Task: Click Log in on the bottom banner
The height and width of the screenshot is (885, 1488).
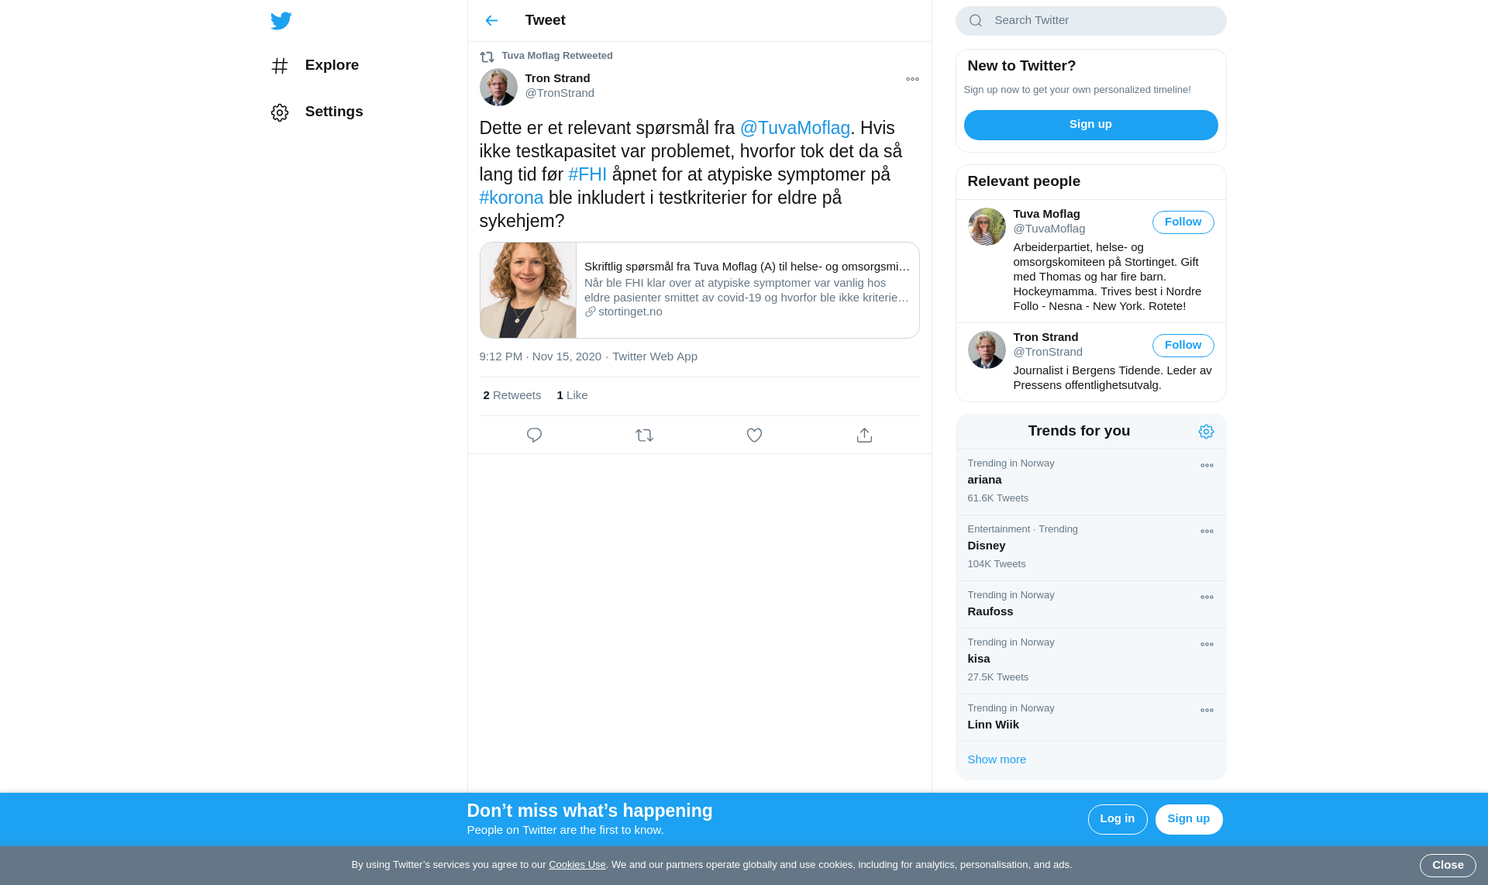Action: pos(1117,819)
